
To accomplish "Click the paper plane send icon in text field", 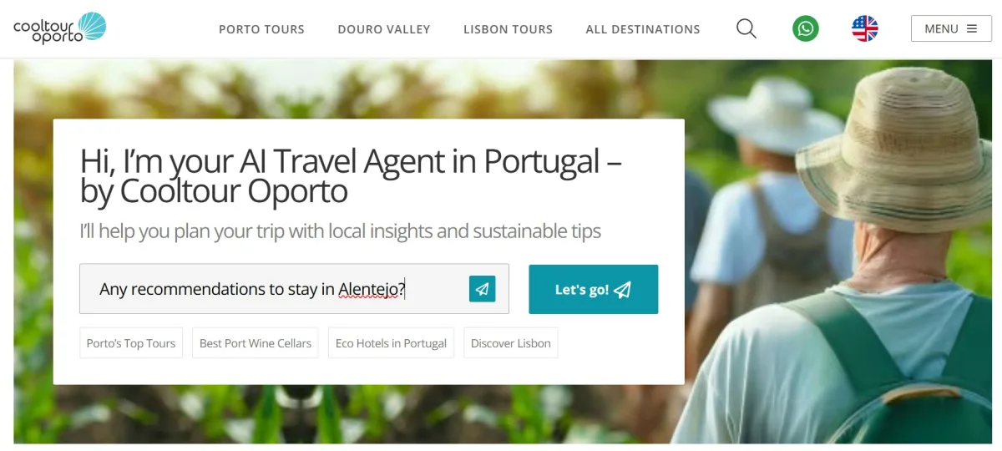I will (x=482, y=289).
